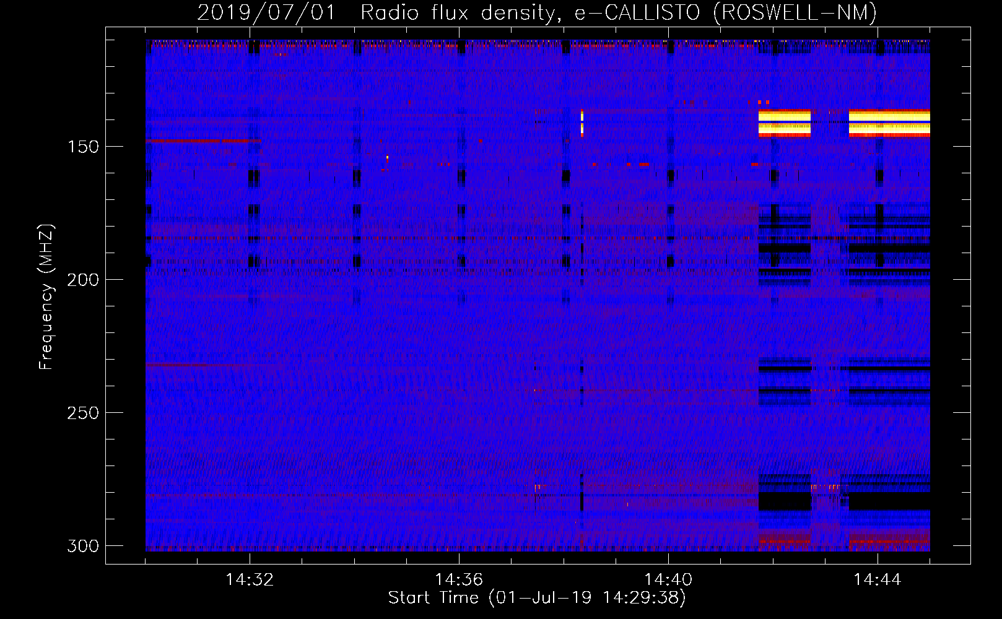
Task: Click the 14:32 time tick label
Action: [x=250, y=579]
